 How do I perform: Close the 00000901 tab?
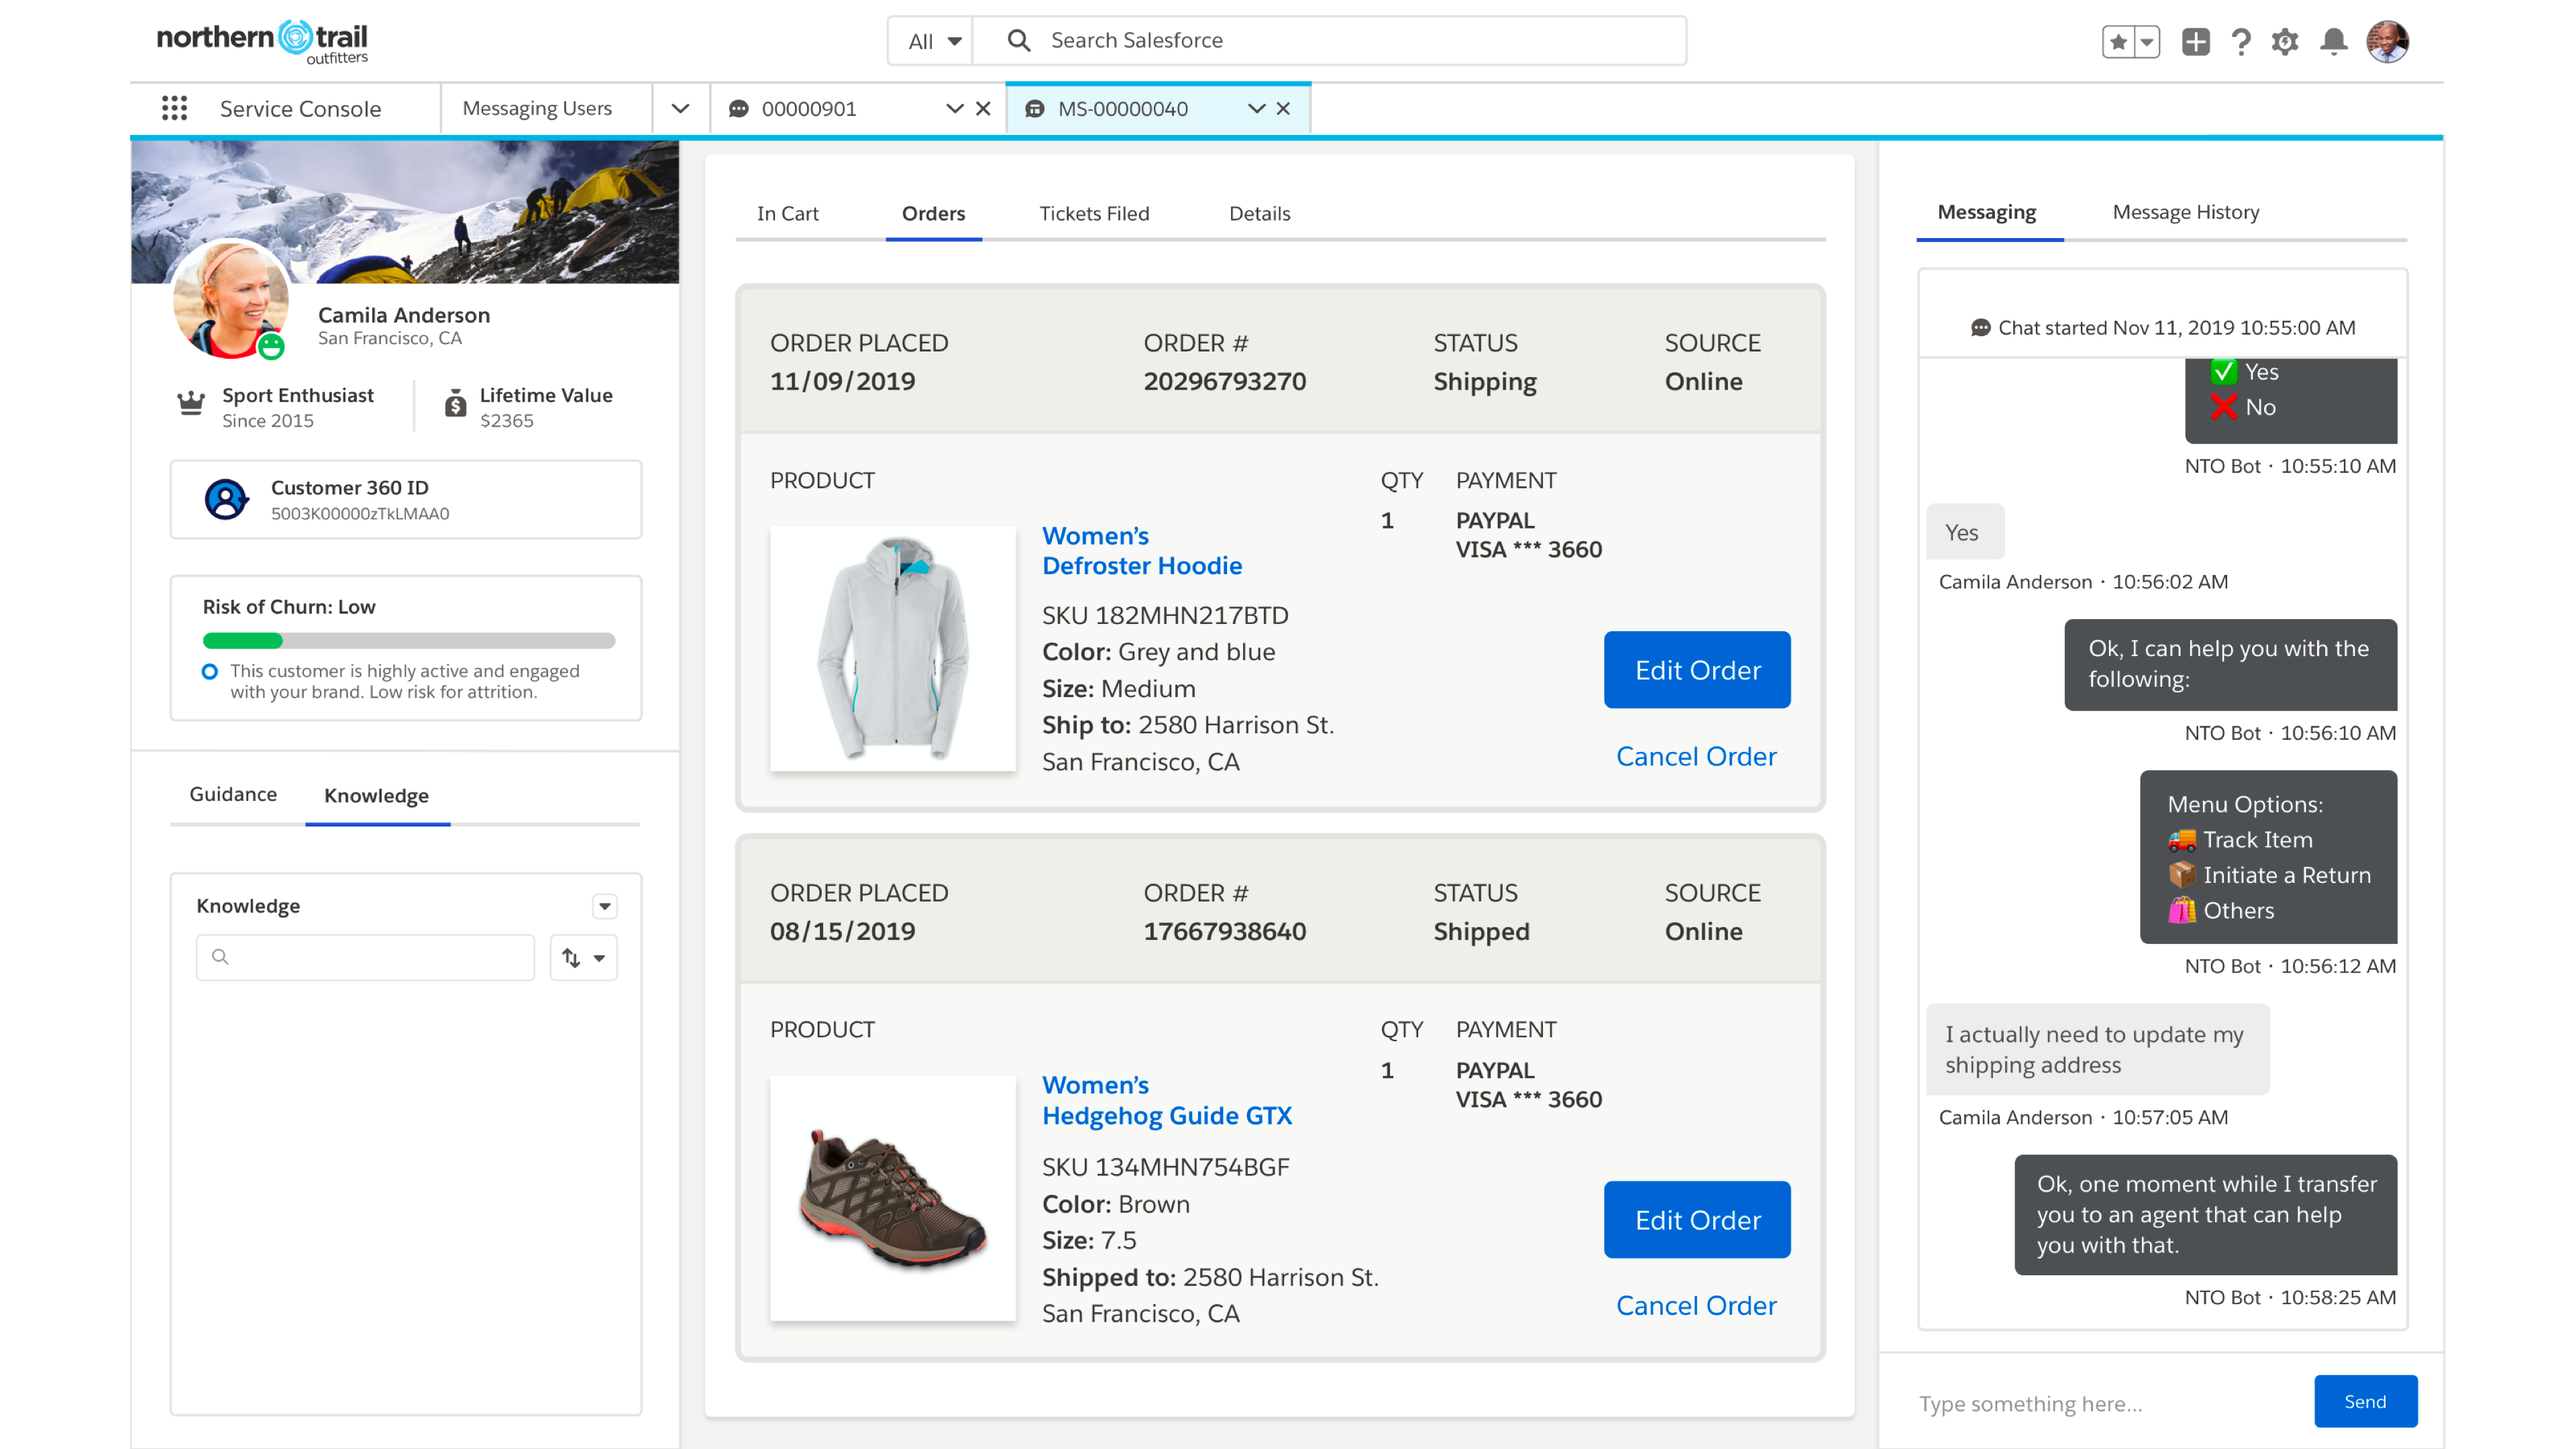click(983, 108)
